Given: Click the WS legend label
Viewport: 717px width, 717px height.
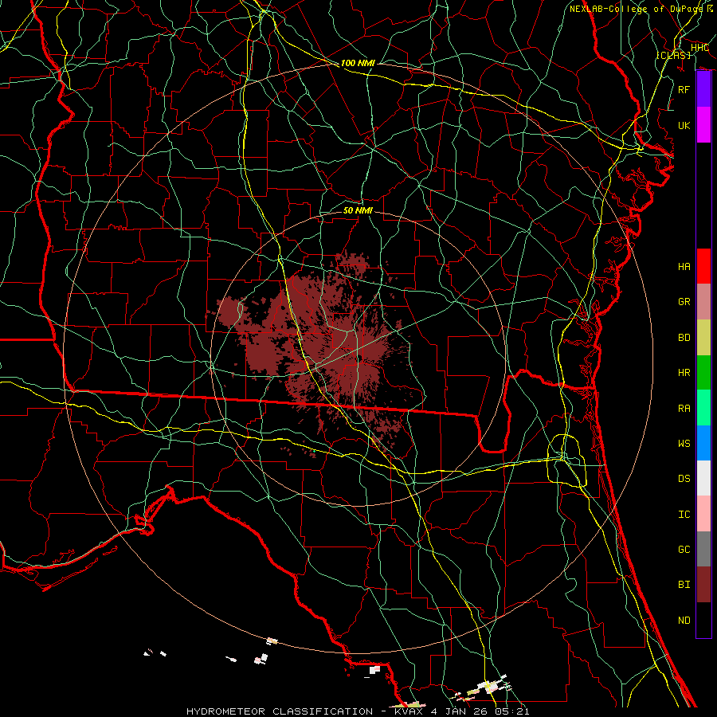Looking at the screenshot, I should [684, 444].
